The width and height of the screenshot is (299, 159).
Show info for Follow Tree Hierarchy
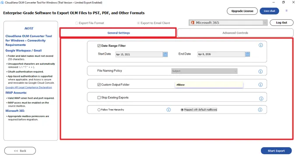click(x=169, y=110)
